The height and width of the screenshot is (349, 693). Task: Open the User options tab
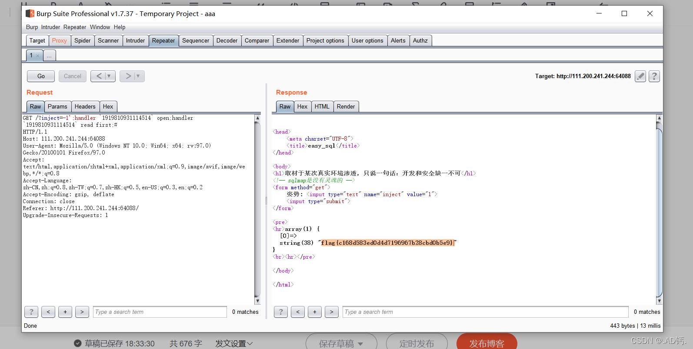pyautogui.click(x=367, y=40)
